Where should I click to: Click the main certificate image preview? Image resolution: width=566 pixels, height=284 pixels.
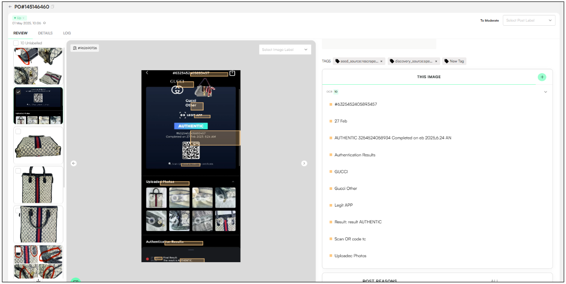[x=191, y=166]
